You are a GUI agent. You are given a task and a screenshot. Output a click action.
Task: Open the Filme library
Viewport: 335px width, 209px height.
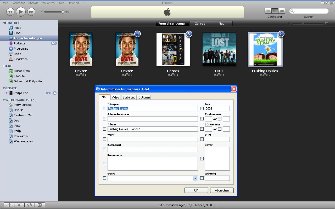[x=17, y=33]
